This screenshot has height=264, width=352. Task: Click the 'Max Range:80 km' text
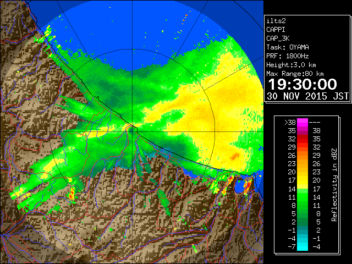click(x=295, y=74)
